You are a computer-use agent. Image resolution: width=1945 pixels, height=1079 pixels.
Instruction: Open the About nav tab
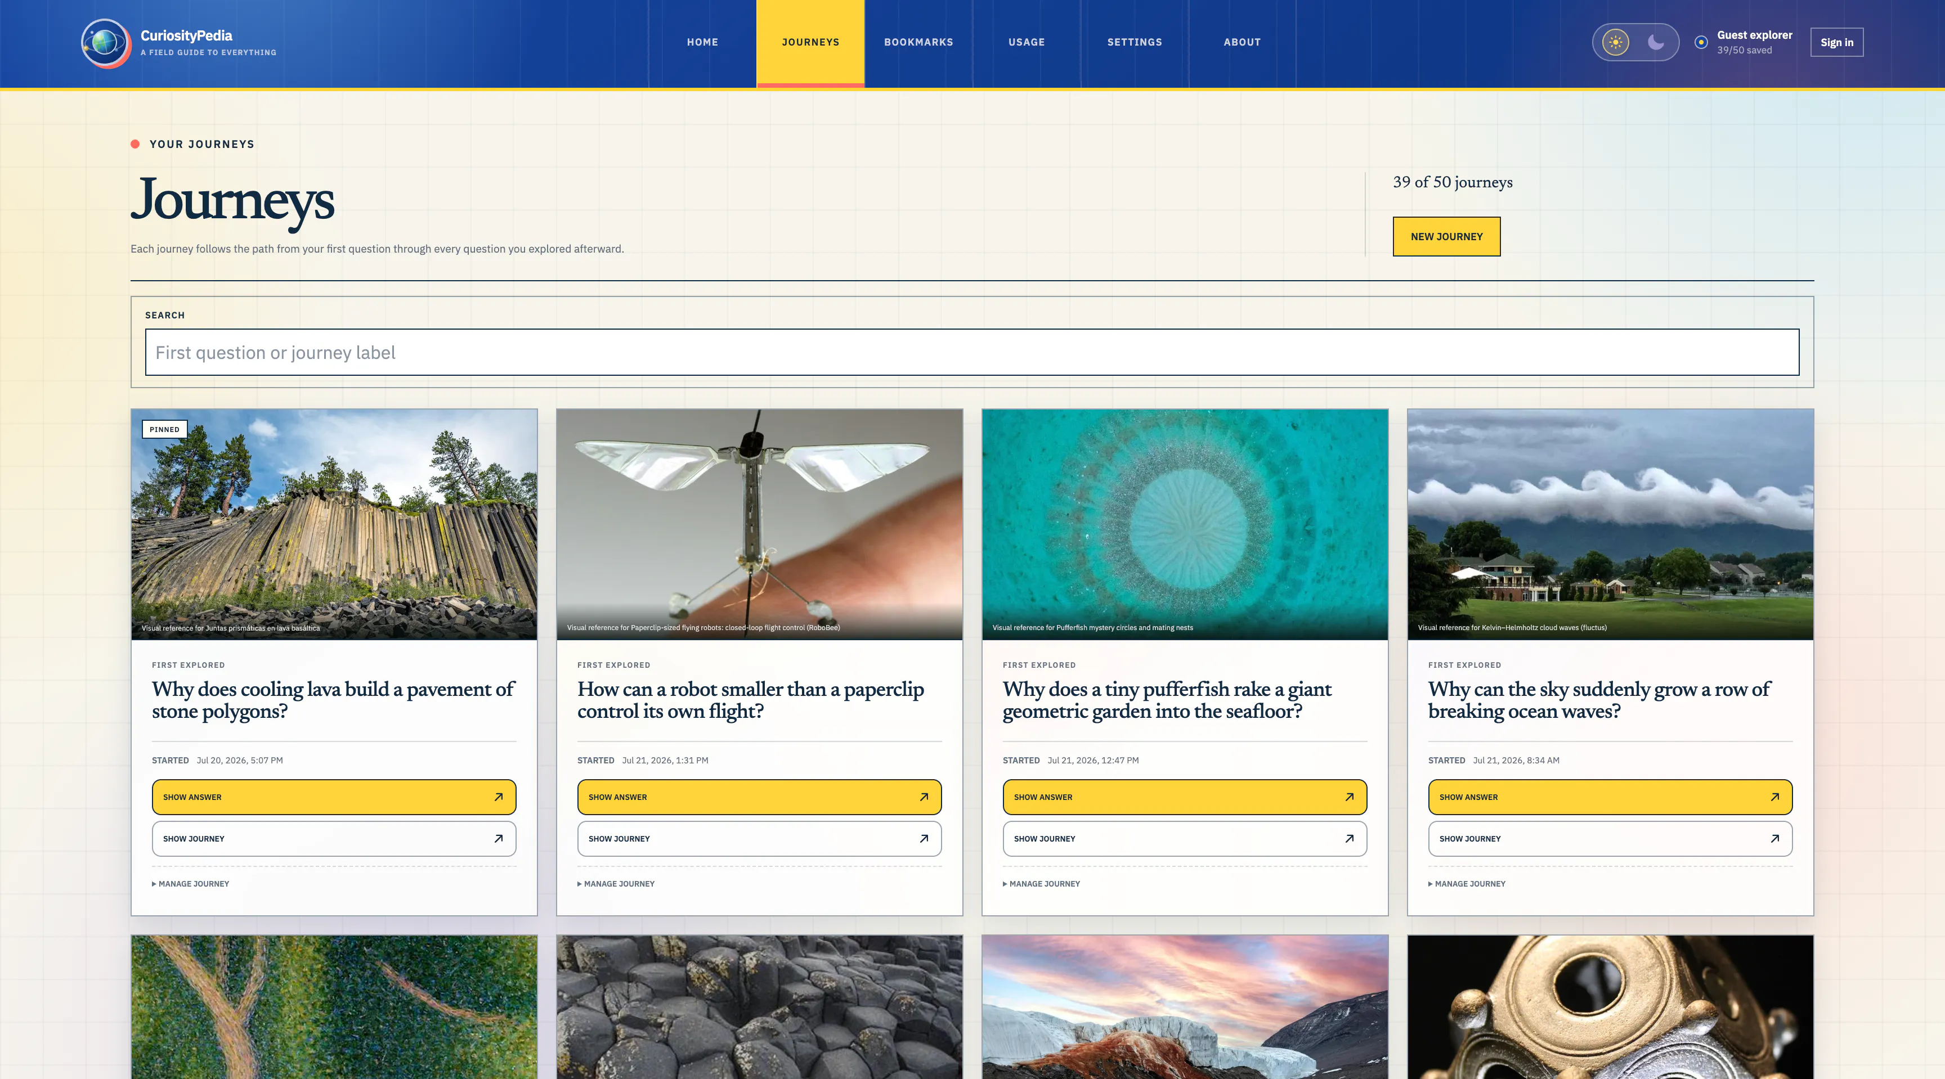[1242, 42]
